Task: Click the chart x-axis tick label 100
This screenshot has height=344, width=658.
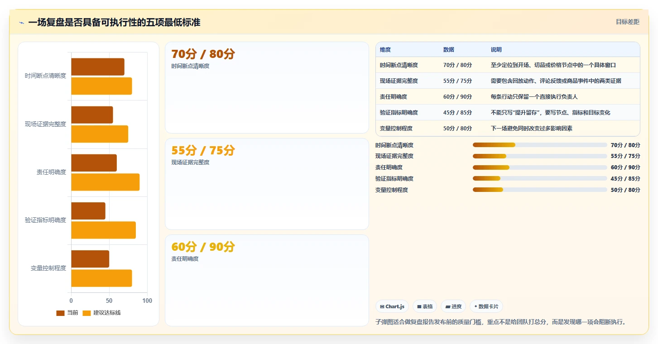Action: [147, 301]
